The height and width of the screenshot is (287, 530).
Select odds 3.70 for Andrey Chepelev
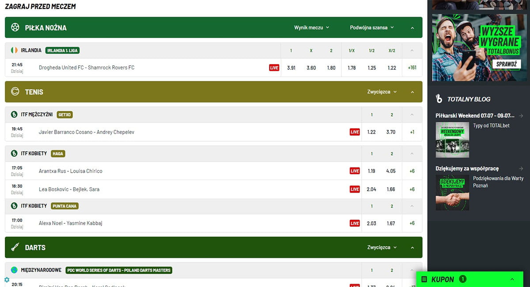click(391, 132)
